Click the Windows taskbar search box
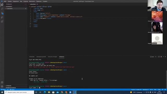The image size is (167, 94). click(x=19, y=92)
